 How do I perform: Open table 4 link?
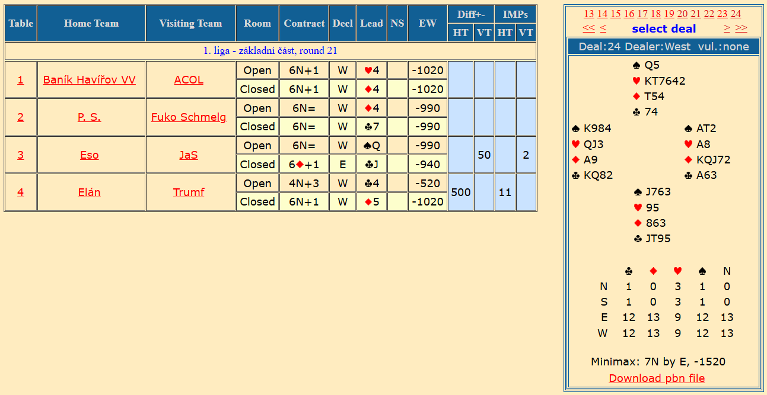(x=21, y=192)
